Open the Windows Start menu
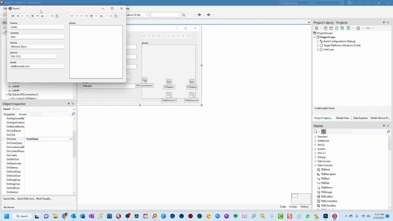The image size is (393, 221). (x=7, y=216)
